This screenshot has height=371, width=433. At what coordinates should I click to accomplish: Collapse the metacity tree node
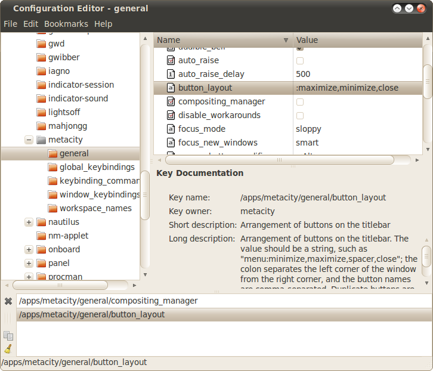coord(29,140)
